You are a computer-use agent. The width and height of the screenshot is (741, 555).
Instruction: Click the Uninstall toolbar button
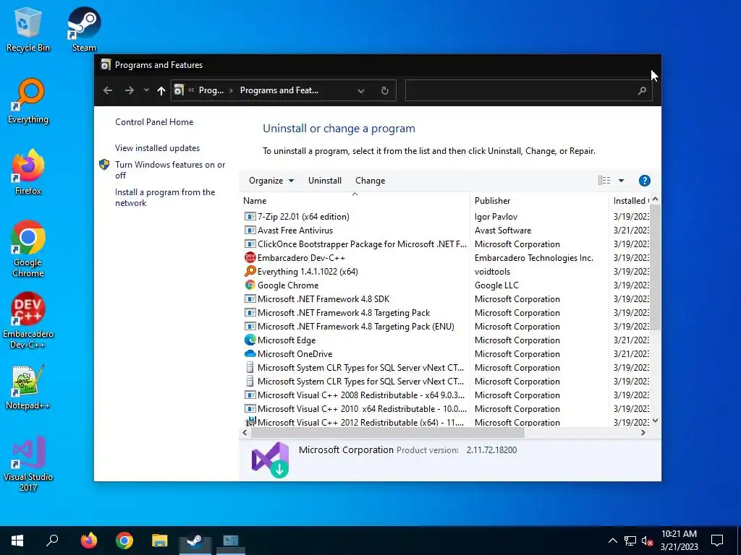coord(325,181)
